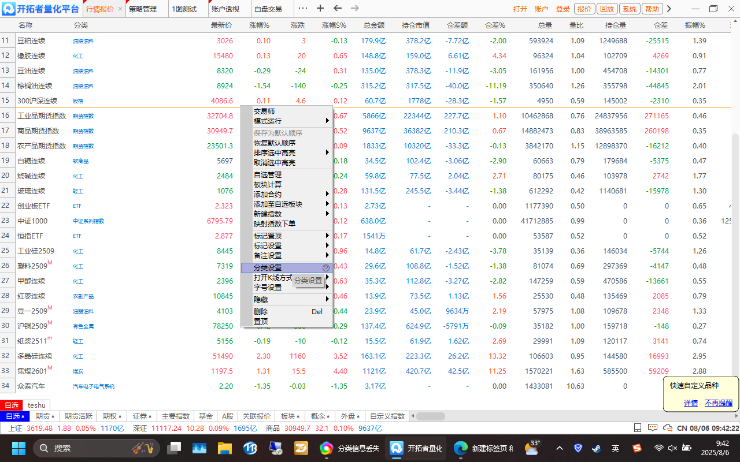
Task: Click the plus icon to add tab
Action: (320, 9)
